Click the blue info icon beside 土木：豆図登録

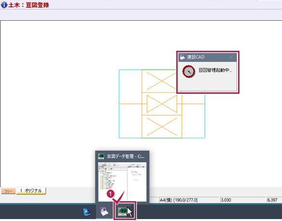[4, 5]
